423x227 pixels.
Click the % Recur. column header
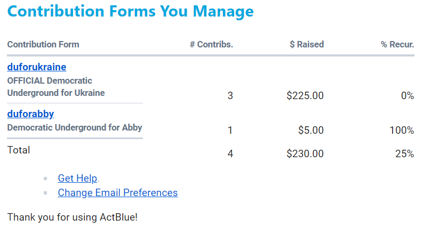coord(397,45)
